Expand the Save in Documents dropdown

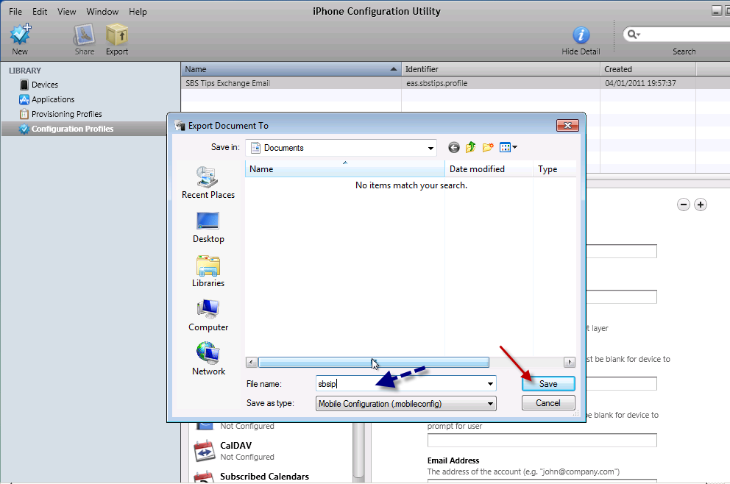pos(430,148)
